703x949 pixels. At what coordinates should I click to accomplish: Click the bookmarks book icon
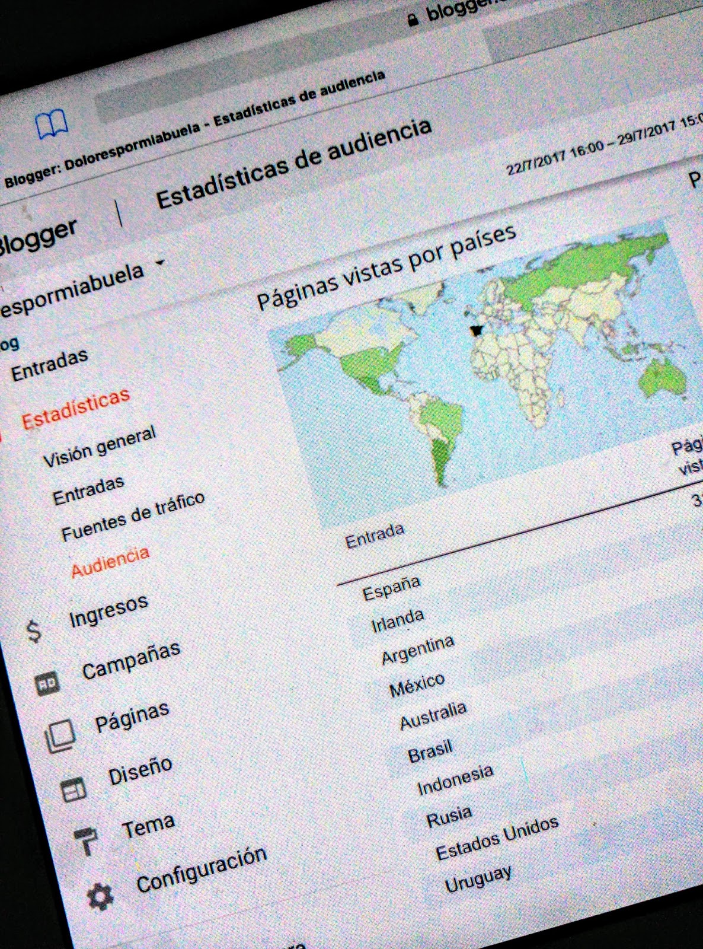coord(52,124)
